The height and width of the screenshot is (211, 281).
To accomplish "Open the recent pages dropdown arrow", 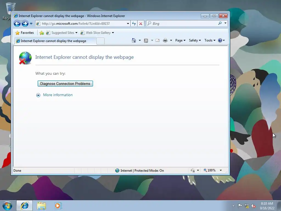I will click(x=31, y=24).
